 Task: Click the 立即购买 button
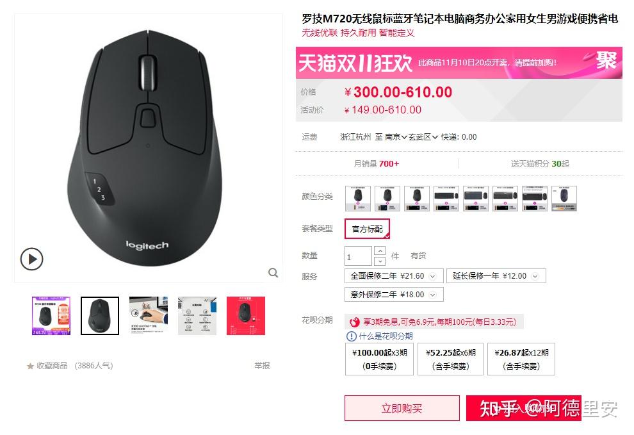[402, 408]
